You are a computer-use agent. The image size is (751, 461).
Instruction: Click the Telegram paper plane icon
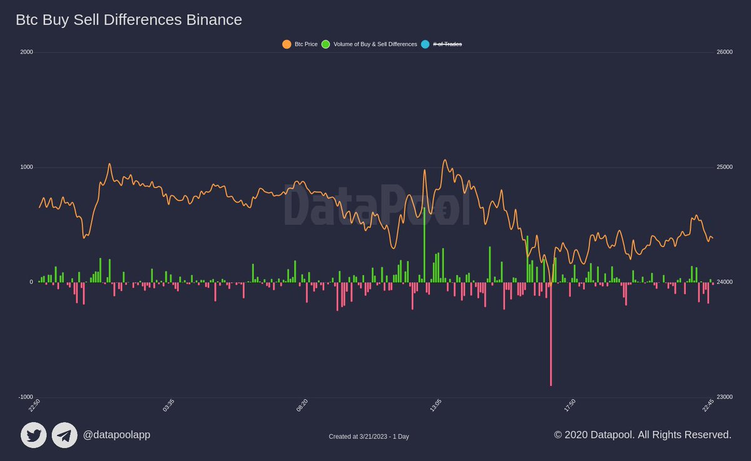click(x=64, y=435)
